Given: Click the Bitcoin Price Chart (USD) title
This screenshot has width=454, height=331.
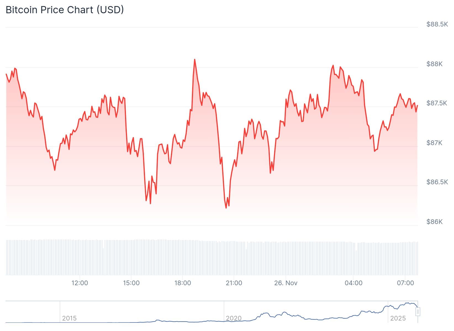Looking at the screenshot, I should pos(65,10).
